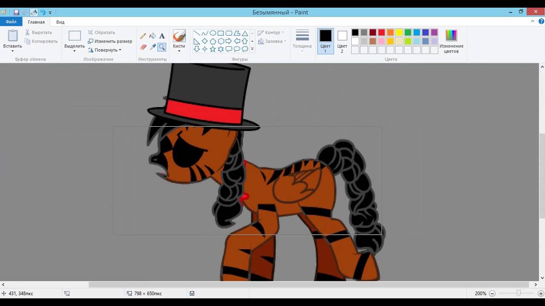
Task: Switch to the Главная tab
Action: click(36, 22)
